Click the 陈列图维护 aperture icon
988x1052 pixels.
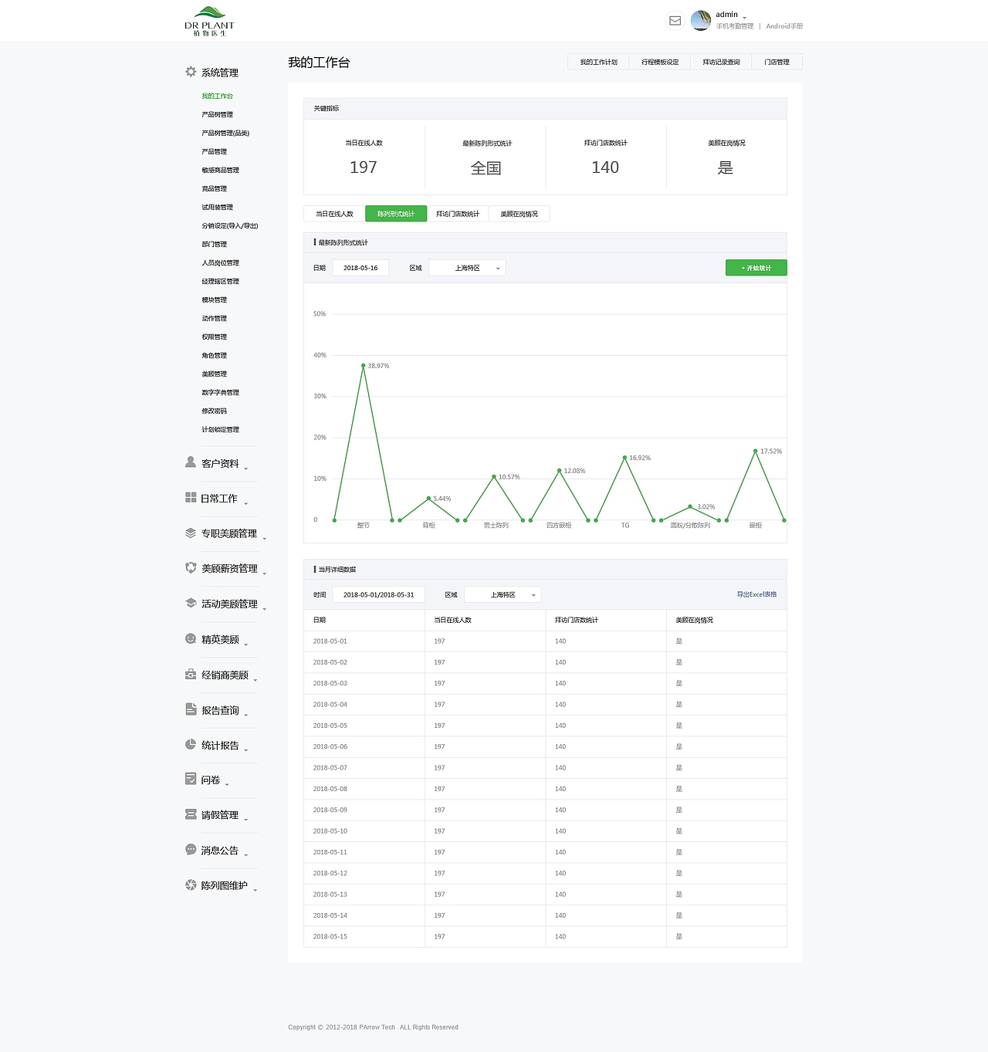pos(191,885)
